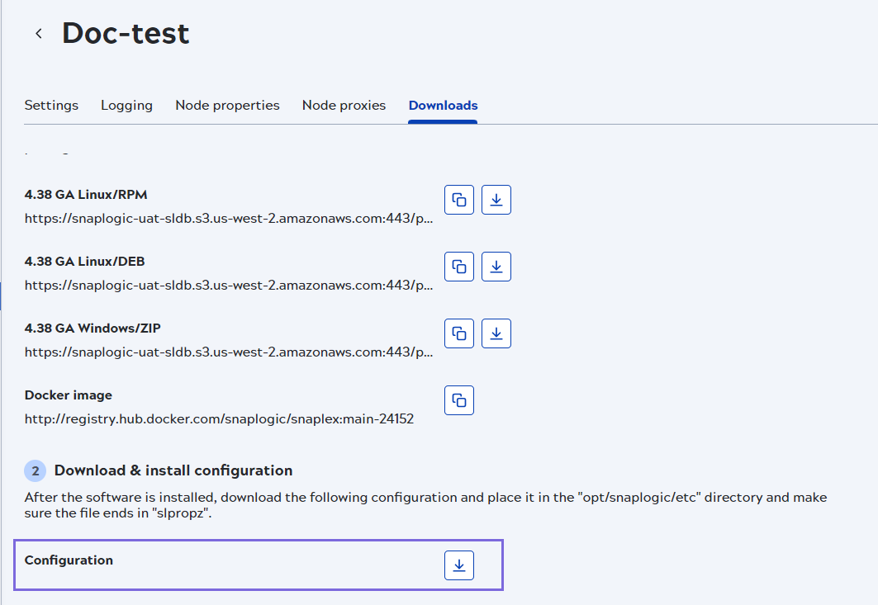This screenshot has width=878, height=605.
Task: Open the Linux/DEB amazonaws URL
Action: [x=229, y=285]
